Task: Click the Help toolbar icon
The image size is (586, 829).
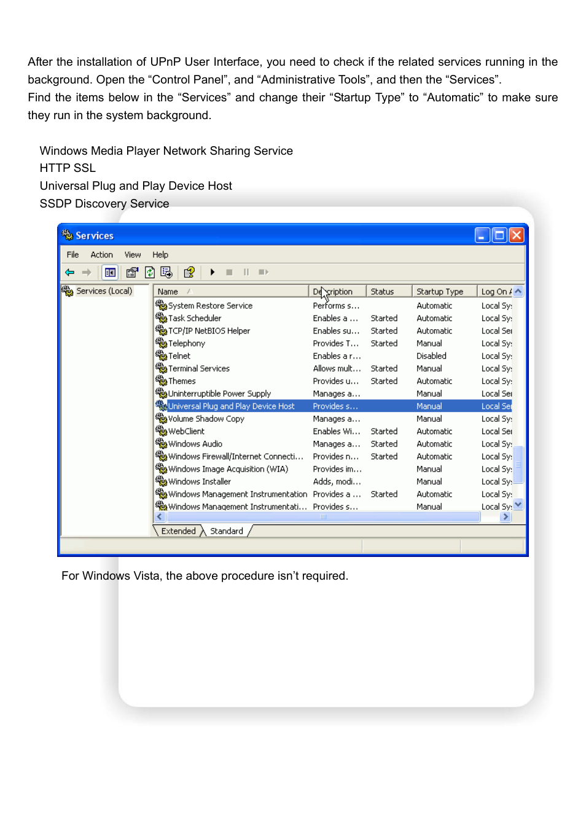Action: pos(189,272)
